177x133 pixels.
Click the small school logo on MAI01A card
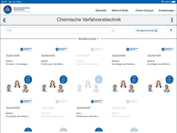pyautogui.click(x=26, y=102)
